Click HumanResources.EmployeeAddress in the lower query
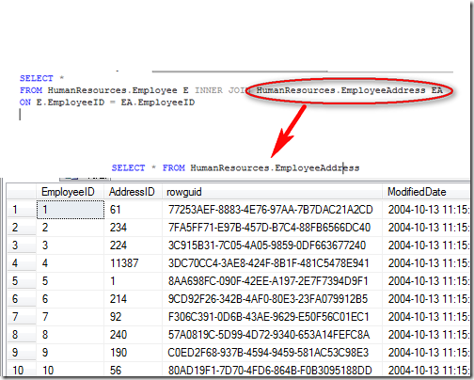The height and width of the screenshot is (380, 474). 275,168
